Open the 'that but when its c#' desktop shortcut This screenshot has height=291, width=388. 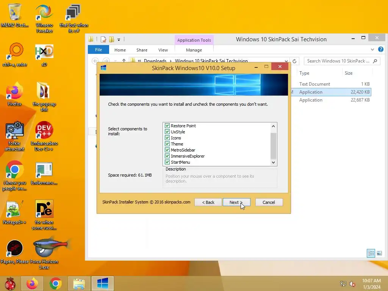[x=74, y=18]
